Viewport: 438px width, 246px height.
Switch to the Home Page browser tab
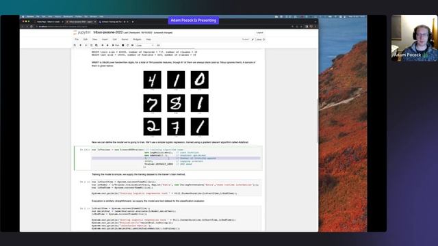pos(49,22)
